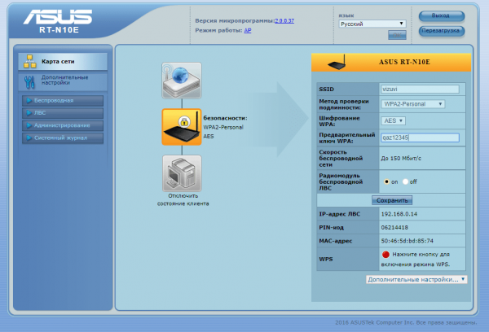The image size is (489, 332).
Task: Open the Карта сети menu item
Action: [x=63, y=61]
